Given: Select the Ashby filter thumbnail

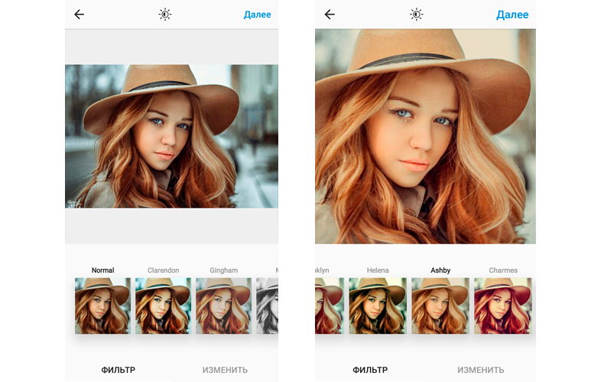Looking at the screenshot, I should (440, 305).
